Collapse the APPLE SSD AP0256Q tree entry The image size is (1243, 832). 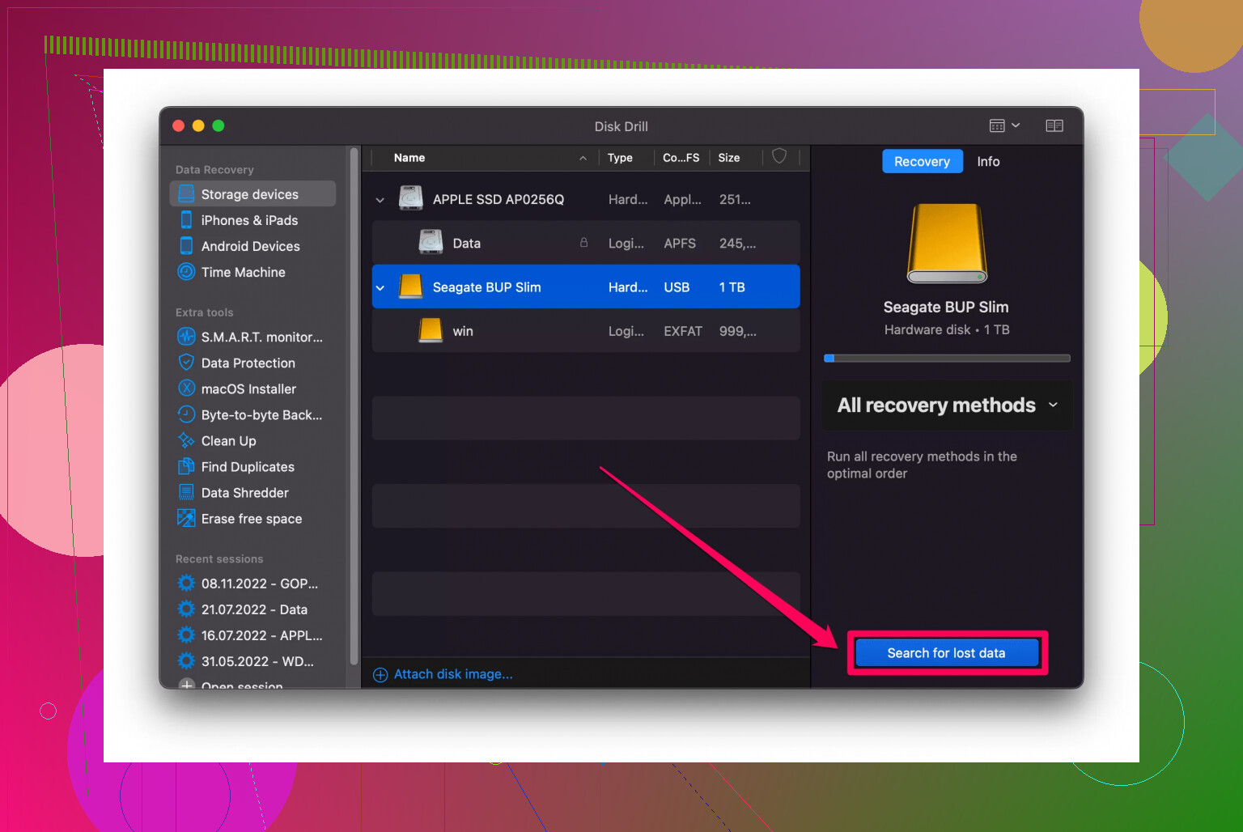[380, 199]
